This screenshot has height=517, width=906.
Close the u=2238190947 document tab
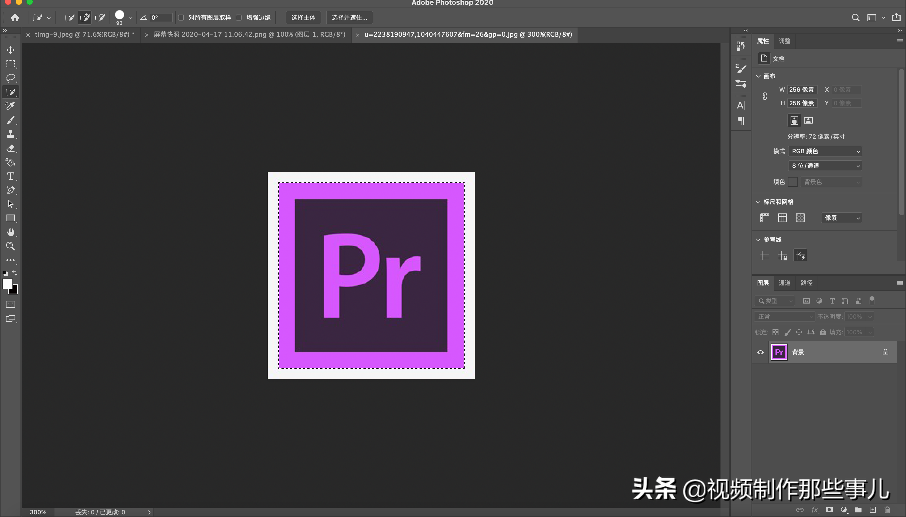pos(357,35)
